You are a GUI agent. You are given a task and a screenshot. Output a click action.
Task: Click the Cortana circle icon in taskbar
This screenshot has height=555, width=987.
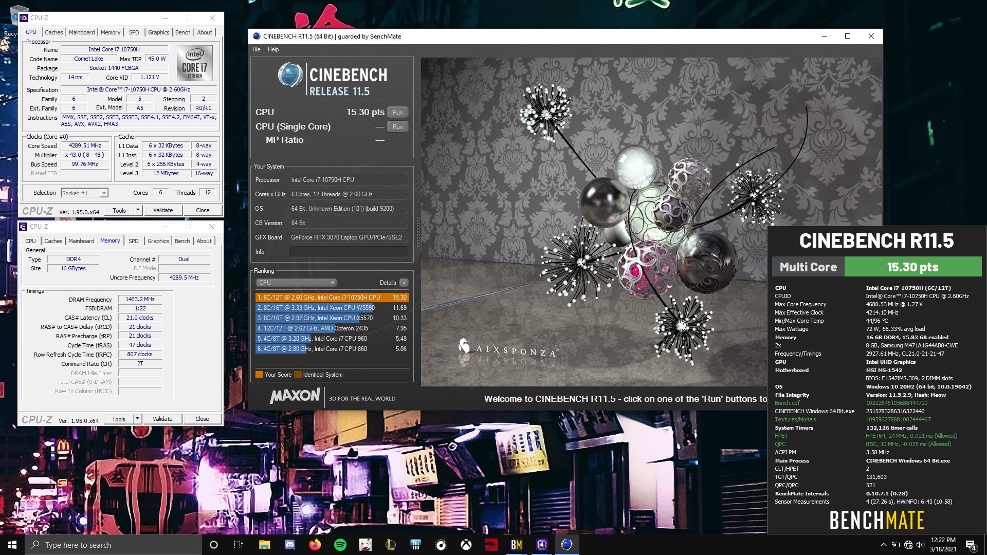pyautogui.click(x=214, y=545)
